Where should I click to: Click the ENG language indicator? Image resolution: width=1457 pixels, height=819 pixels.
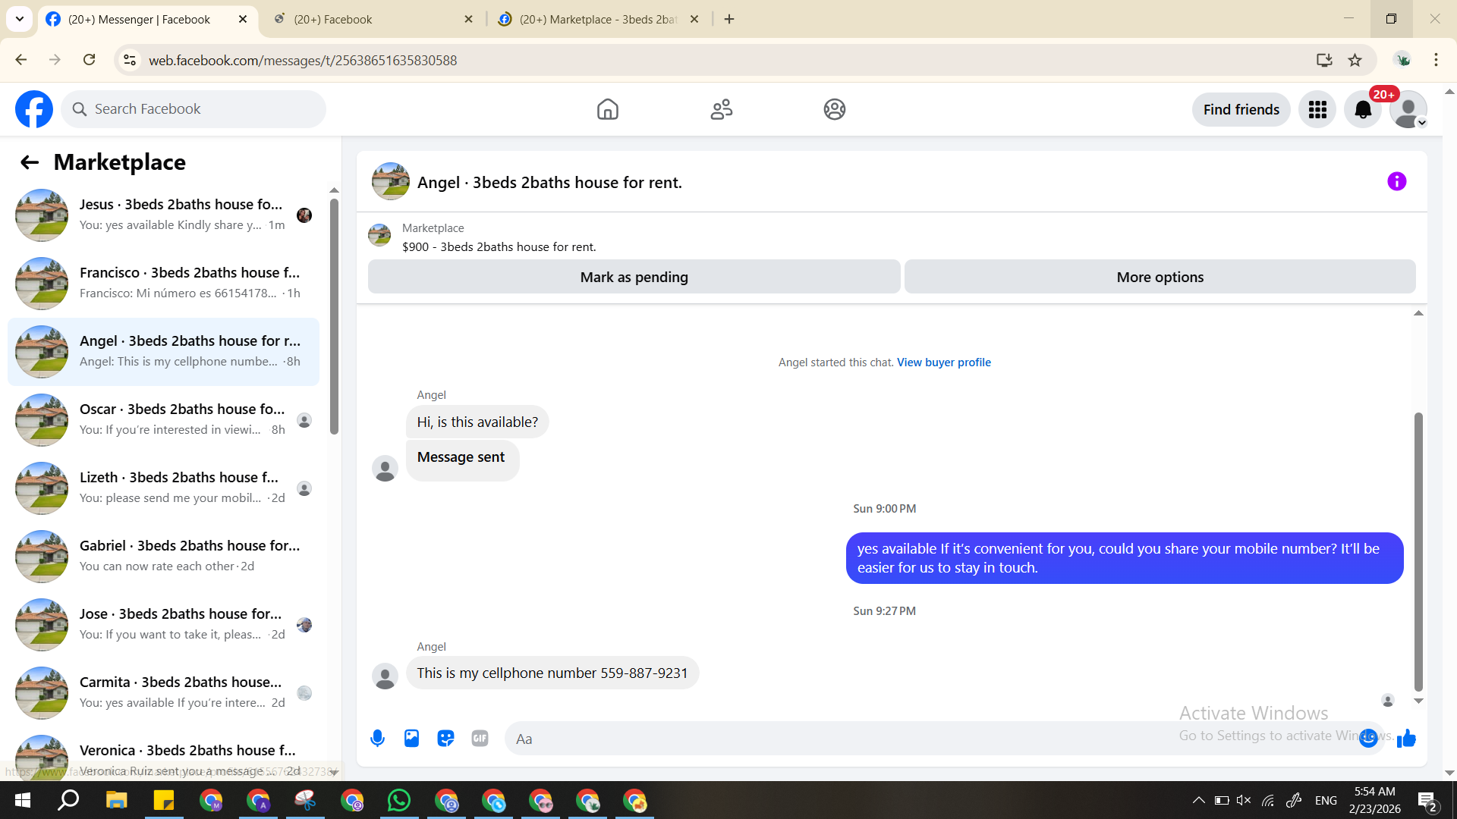[1326, 800]
